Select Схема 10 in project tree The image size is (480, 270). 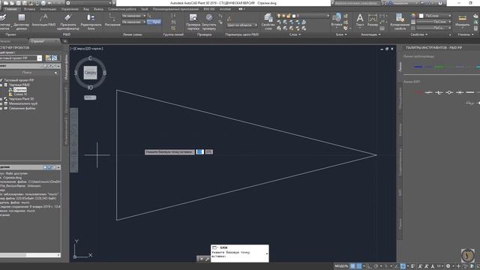click(20, 94)
